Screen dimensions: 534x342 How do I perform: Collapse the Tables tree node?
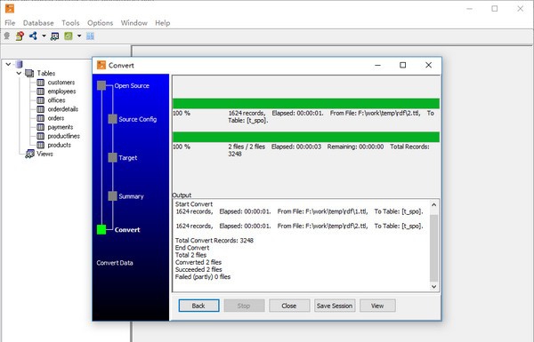[19, 73]
